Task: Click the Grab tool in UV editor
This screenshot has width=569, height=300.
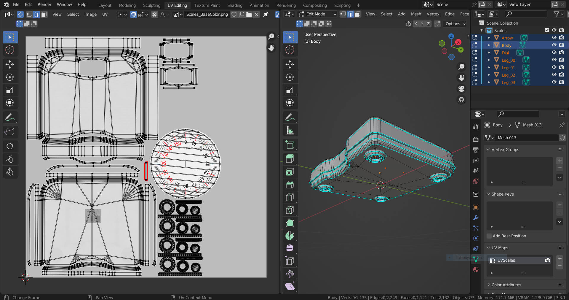Action: click(10, 146)
